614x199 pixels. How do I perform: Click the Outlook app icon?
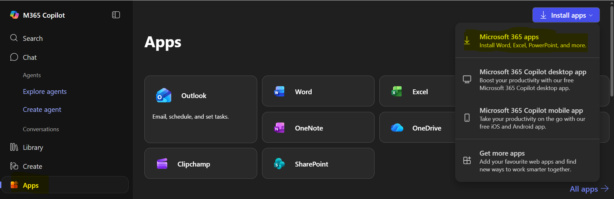[x=164, y=95]
